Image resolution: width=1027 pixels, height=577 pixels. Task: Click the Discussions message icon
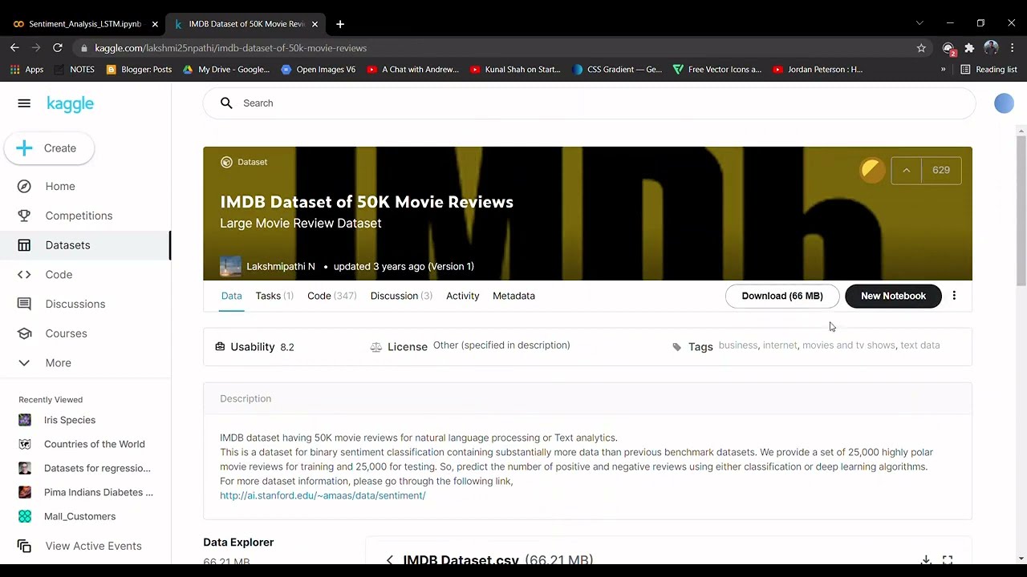point(24,304)
